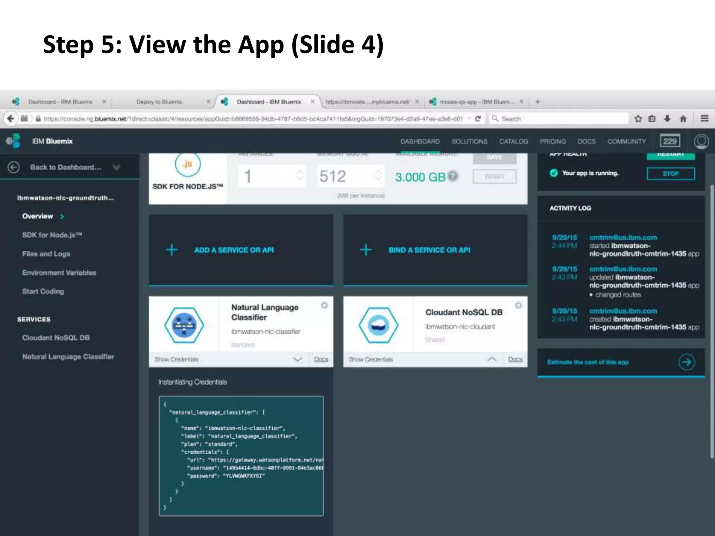Select Natural Language Classifier under Services sidebar
Viewport: 715px width, 536px height.
coord(68,356)
